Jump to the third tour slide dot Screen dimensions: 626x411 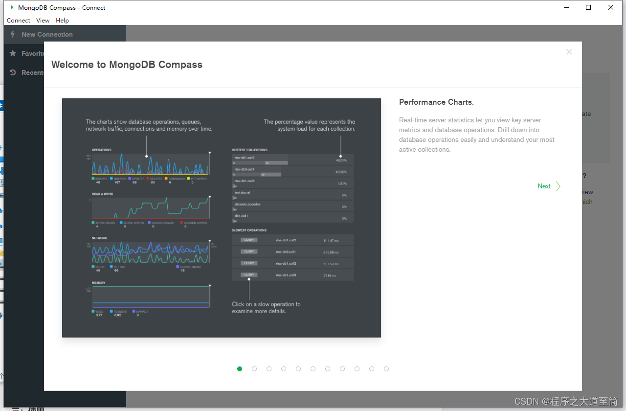coord(269,369)
